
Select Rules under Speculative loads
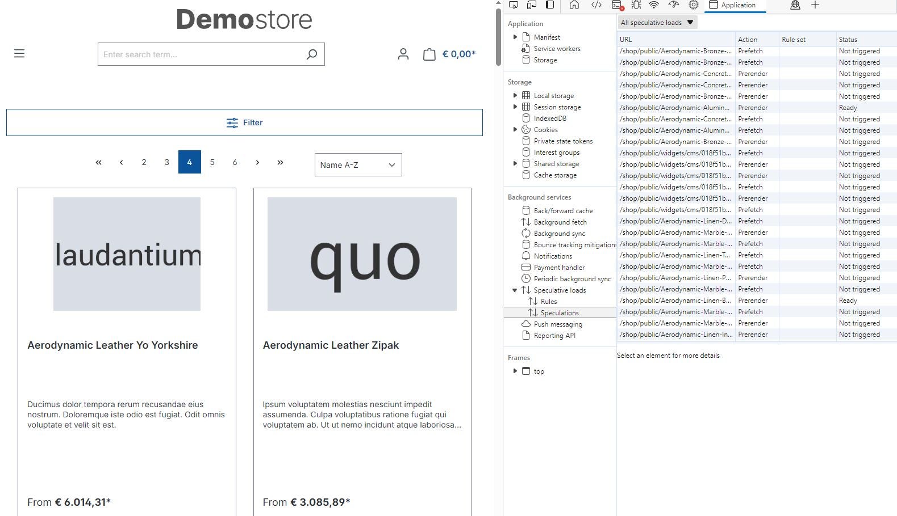tap(549, 302)
